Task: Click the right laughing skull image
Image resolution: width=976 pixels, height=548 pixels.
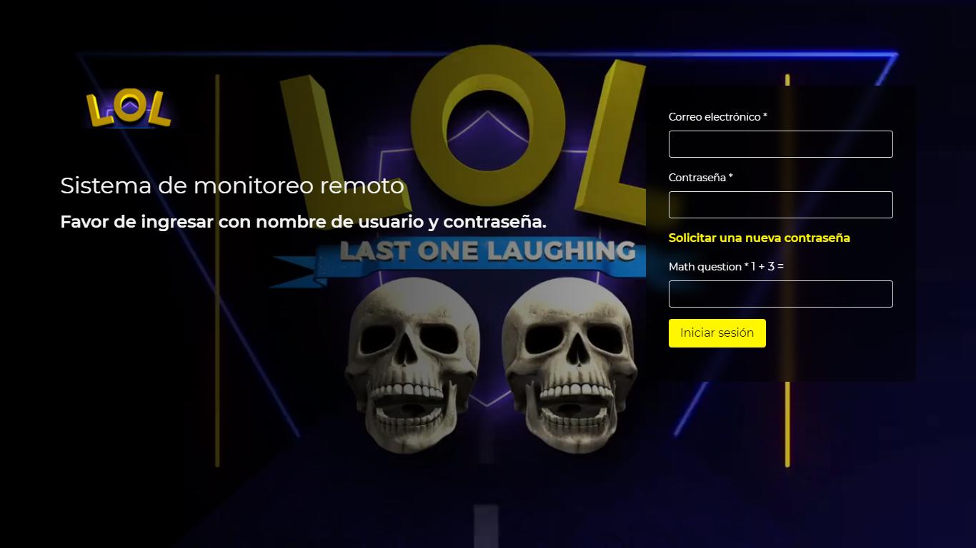Action: (569, 364)
